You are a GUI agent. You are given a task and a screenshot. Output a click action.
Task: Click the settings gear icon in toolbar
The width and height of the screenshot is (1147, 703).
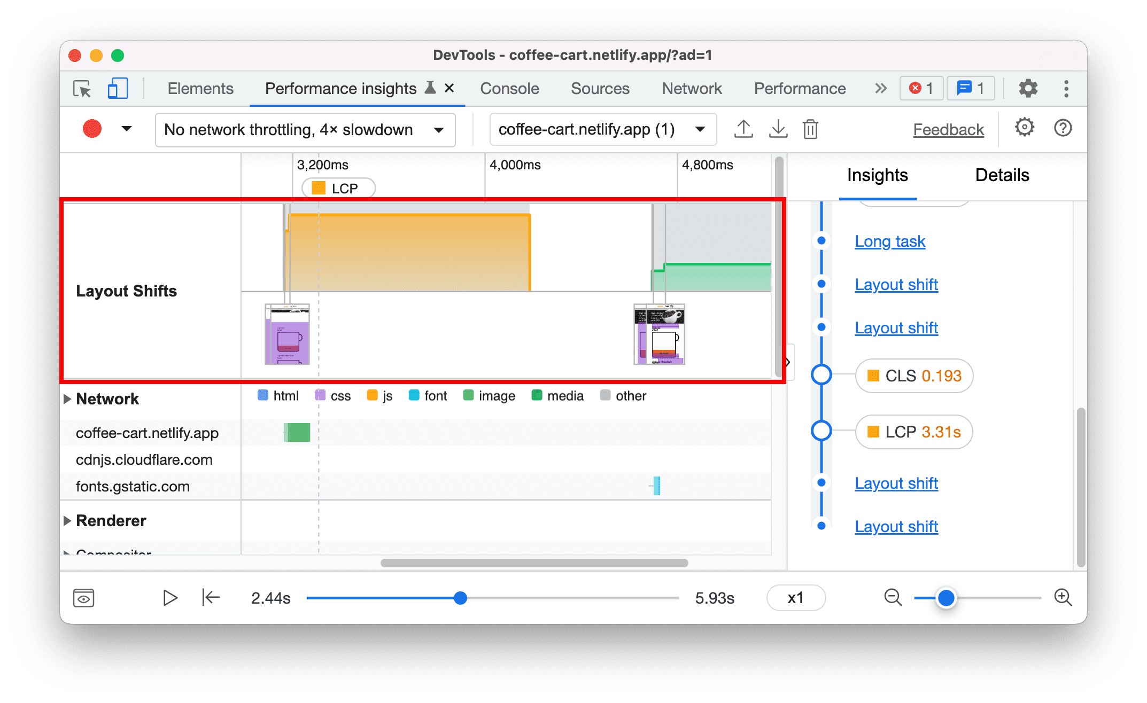(x=1024, y=128)
